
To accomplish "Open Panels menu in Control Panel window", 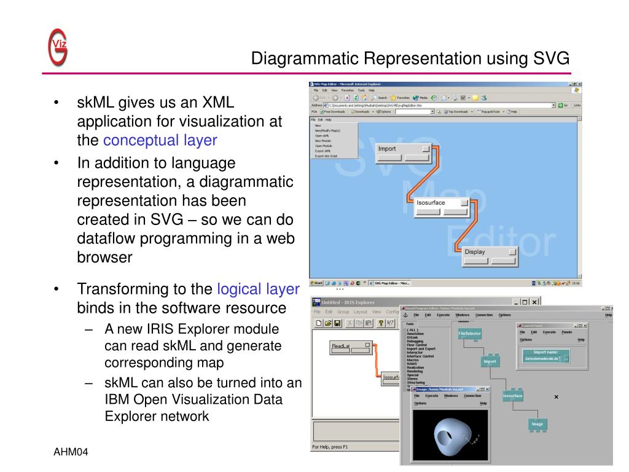I will coord(567,332).
